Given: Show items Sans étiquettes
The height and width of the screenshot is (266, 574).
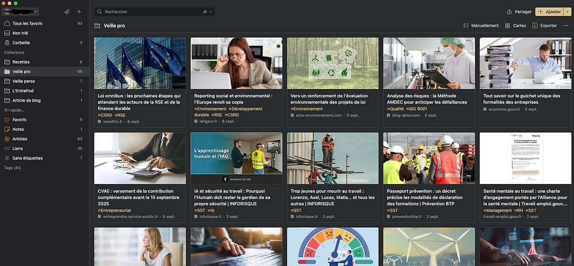Looking at the screenshot, I should tap(45, 158).
